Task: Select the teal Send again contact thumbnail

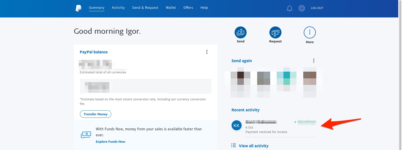Action: tap(286, 79)
